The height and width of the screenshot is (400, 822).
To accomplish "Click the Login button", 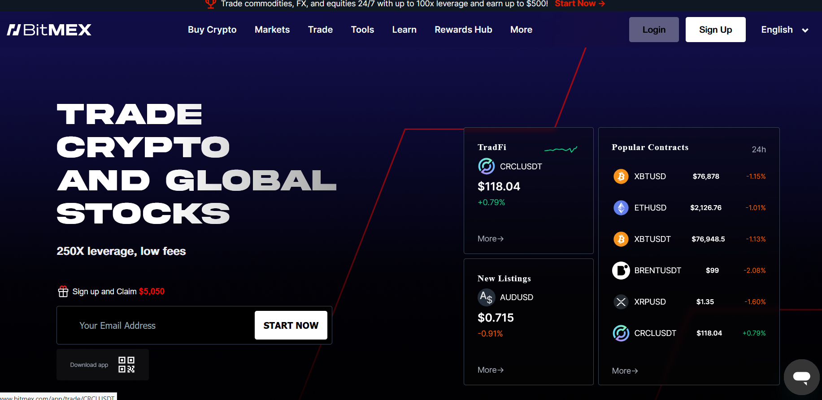I will [654, 30].
